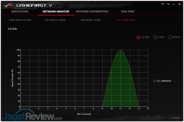Screen dimensions: 184x122
Task: Click the compact mode window icon
Action: pyautogui.click(x=168, y=4)
